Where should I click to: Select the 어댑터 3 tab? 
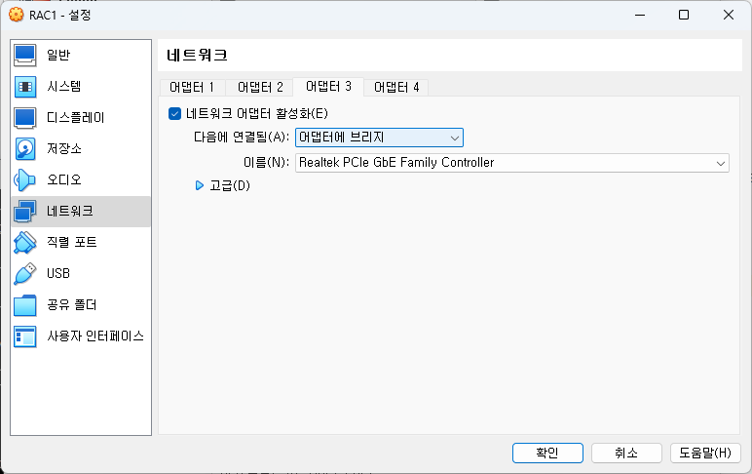(x=328, y=87)
